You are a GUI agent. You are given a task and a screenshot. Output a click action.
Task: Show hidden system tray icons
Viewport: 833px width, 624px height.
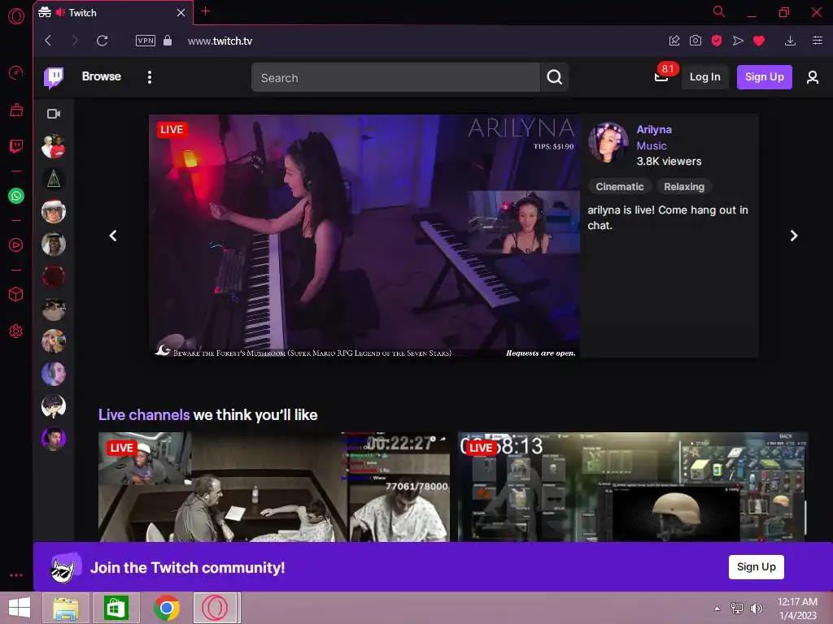[x=717, y=609]
